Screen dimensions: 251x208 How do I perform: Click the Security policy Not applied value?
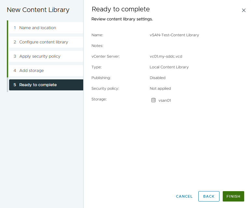point(160,88)
